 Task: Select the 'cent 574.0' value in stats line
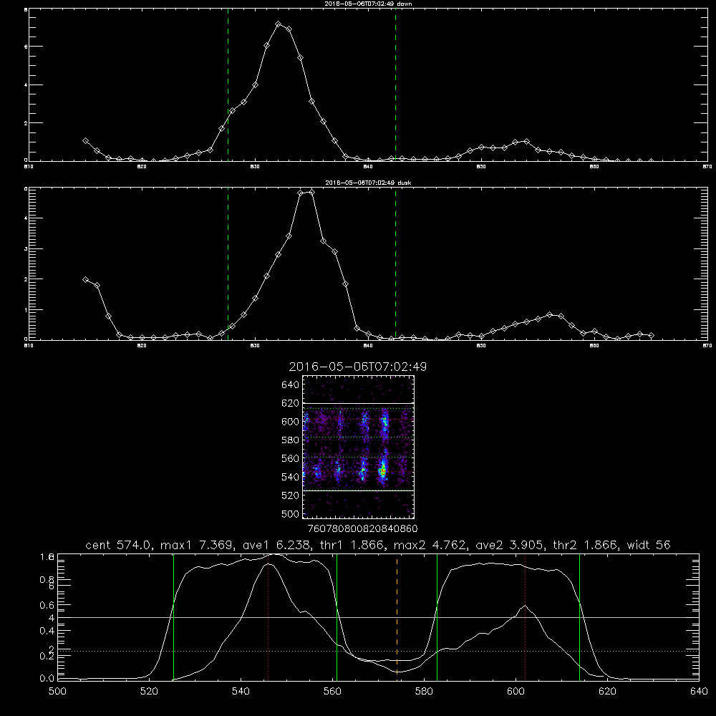pyautogui.click(x=119, y=545)
